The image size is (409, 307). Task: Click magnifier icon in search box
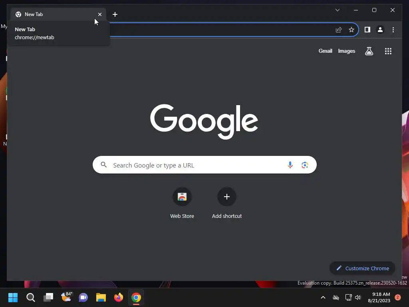[x=103, y=165]
